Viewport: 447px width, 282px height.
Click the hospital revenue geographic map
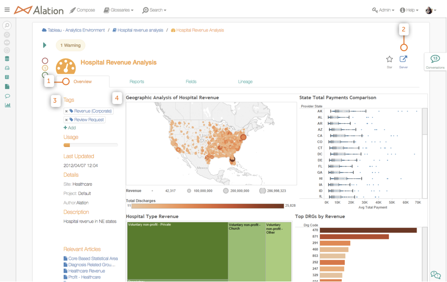pos(211,143)
